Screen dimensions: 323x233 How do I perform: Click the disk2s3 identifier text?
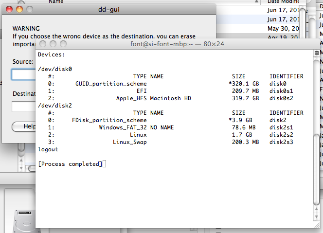(281, 142)
